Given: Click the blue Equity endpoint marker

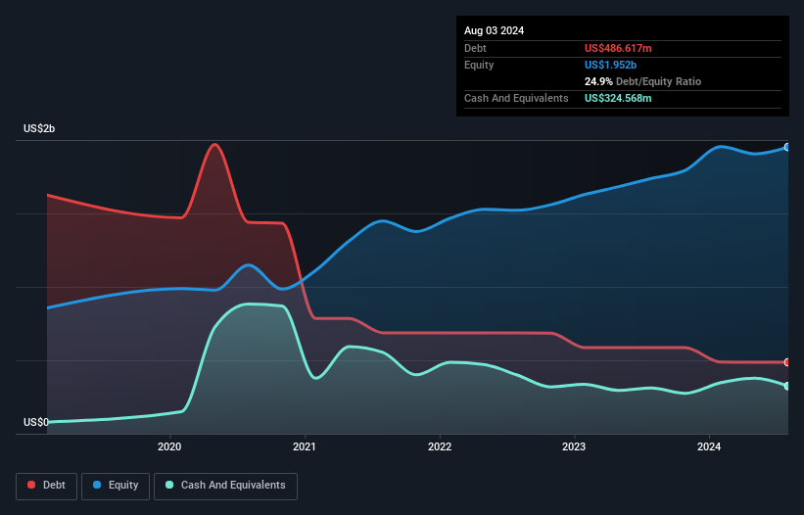Looking at the screenshot, I should click(x=787, y=147).
